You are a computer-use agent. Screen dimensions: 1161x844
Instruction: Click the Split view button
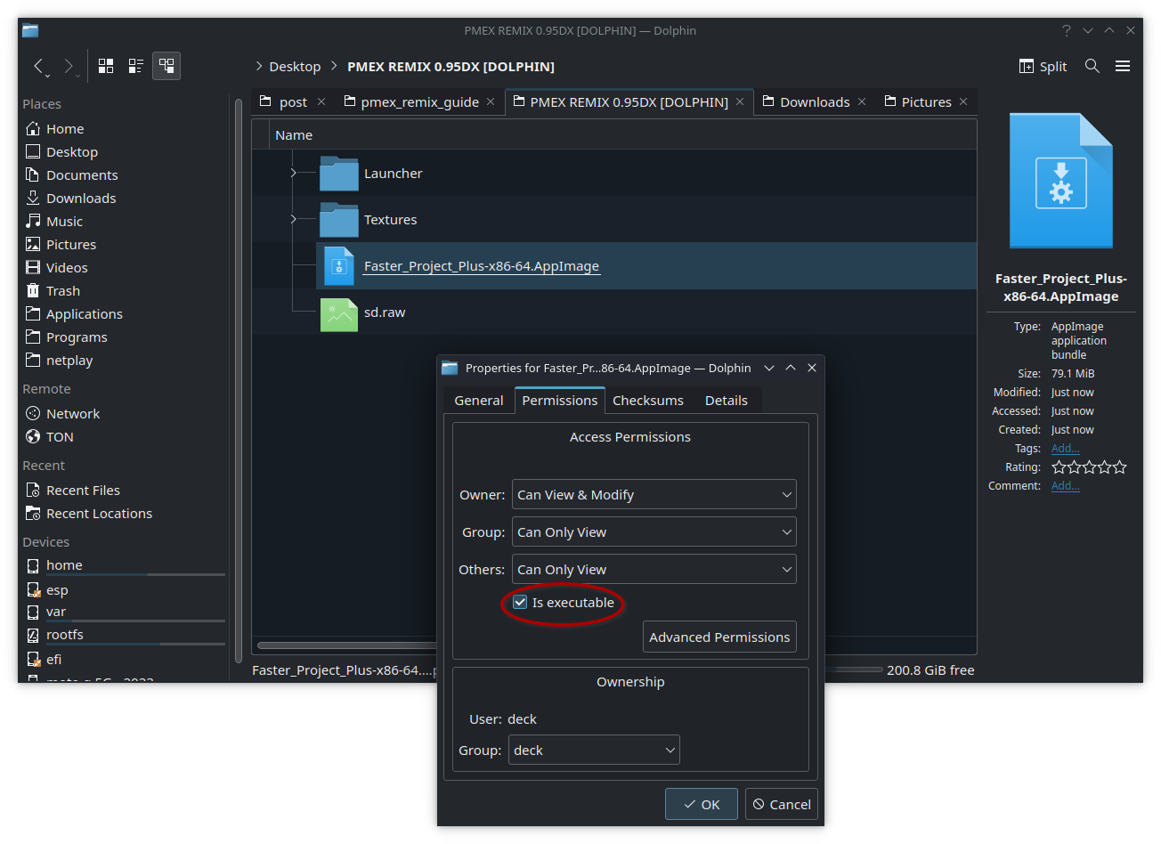pos(1043,66)
